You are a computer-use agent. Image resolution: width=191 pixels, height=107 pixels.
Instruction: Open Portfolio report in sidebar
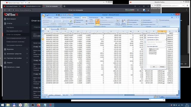point(10,27)
